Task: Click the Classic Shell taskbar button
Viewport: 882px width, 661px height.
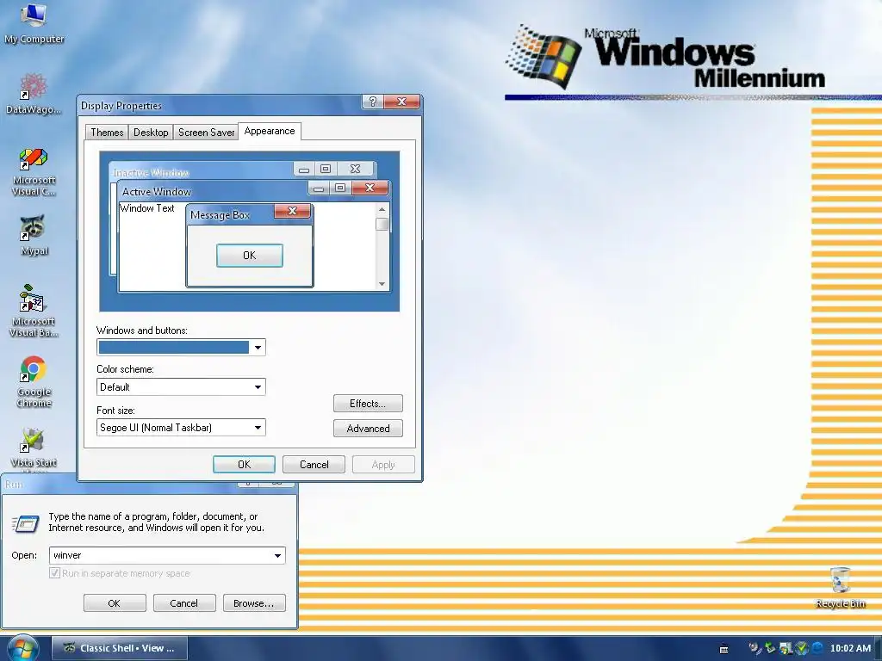Action: [x=120, y=648]
